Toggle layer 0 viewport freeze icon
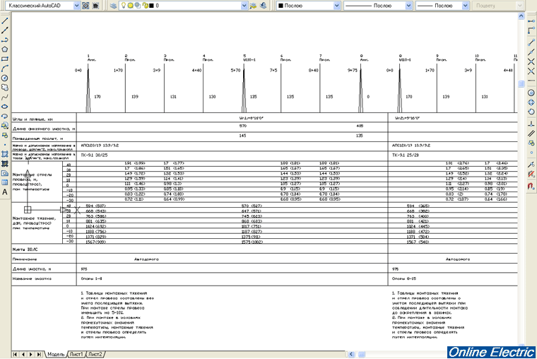 point(137,6)
